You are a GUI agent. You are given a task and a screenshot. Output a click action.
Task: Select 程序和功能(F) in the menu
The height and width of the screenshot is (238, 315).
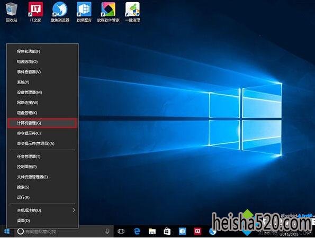(42, 51)
